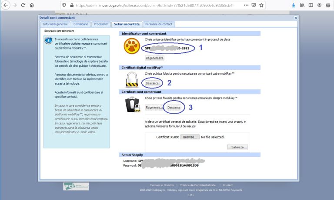
Task: Click the Pocket save icon
Action: [254, 5]
